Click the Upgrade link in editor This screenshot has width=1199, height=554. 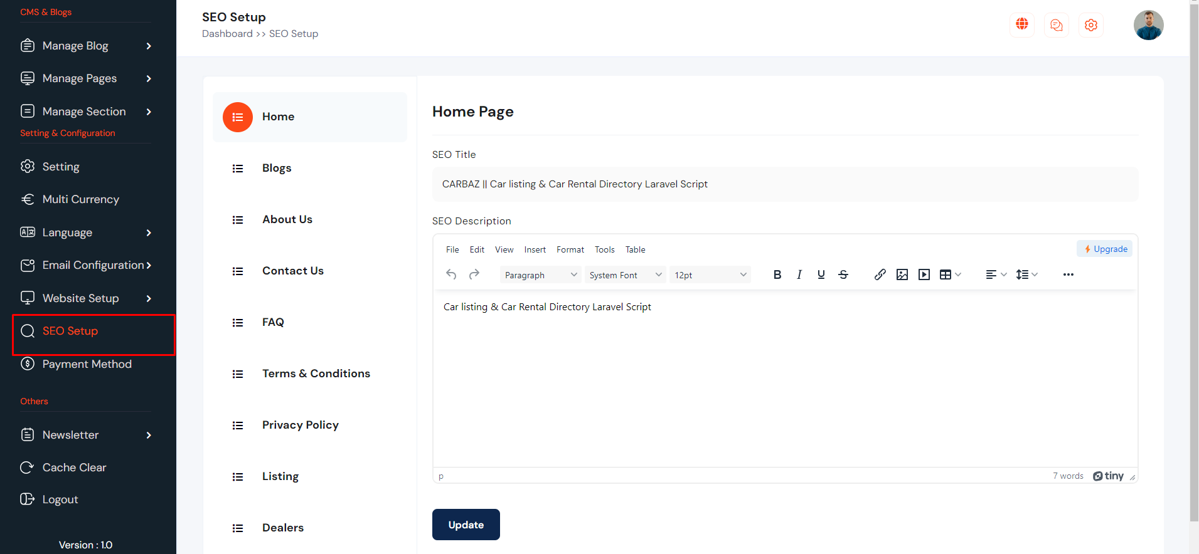tap(1105, 249)
